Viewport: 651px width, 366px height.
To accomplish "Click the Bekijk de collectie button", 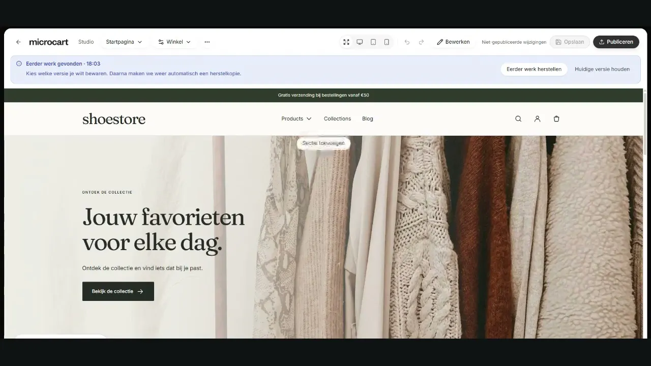I will pyautogui.click(x=118, y=291).
